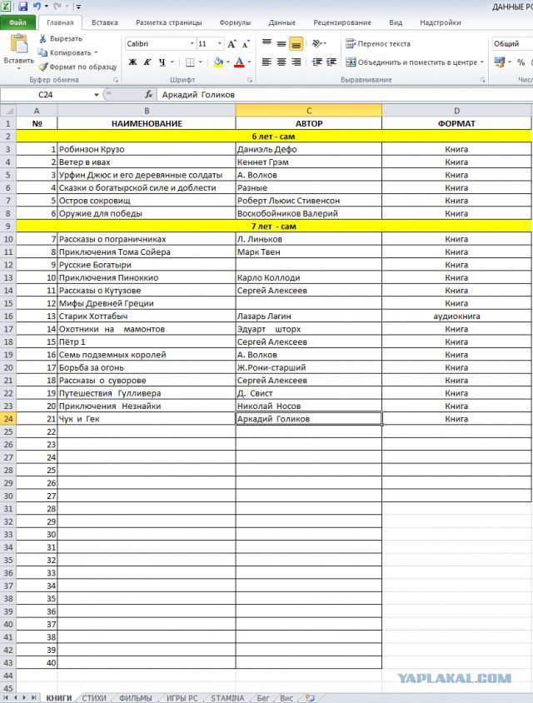The image size is (533, 703).
Task: Select cell with аудиокнига
Action: point(456,316)
